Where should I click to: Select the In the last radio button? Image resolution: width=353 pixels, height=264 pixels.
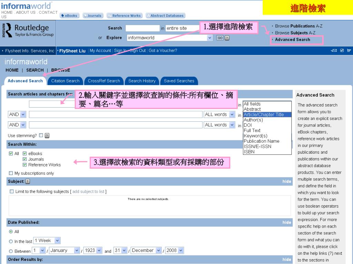coord(11,241)
